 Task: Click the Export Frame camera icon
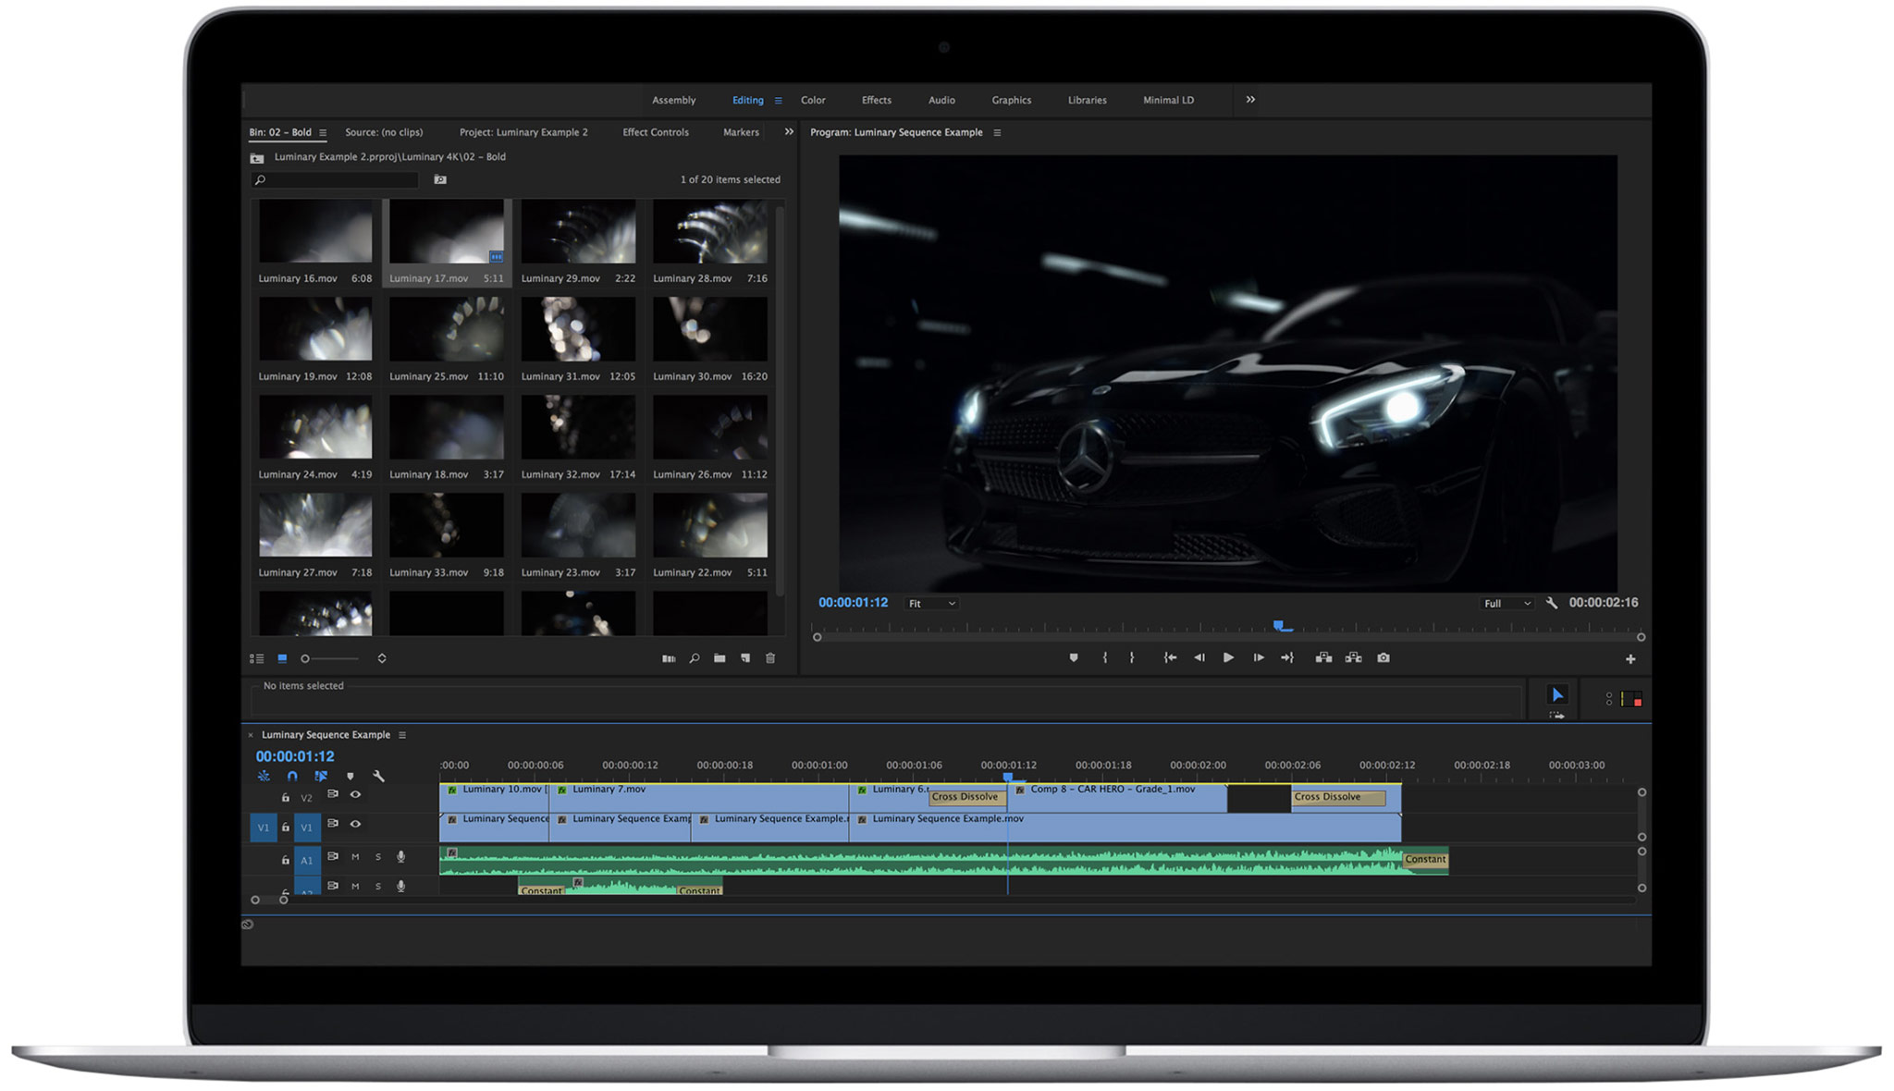1383,658
